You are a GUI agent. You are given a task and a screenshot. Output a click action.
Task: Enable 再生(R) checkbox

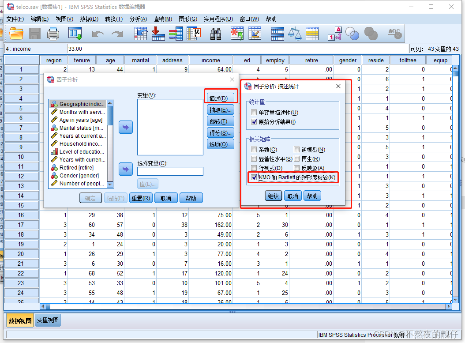[x=296, y=159]
